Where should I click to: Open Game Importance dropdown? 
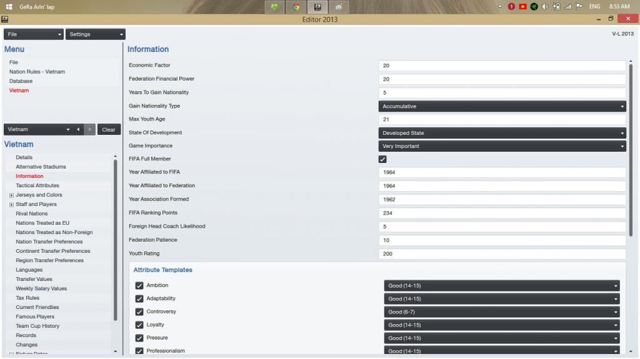[502, 146]
